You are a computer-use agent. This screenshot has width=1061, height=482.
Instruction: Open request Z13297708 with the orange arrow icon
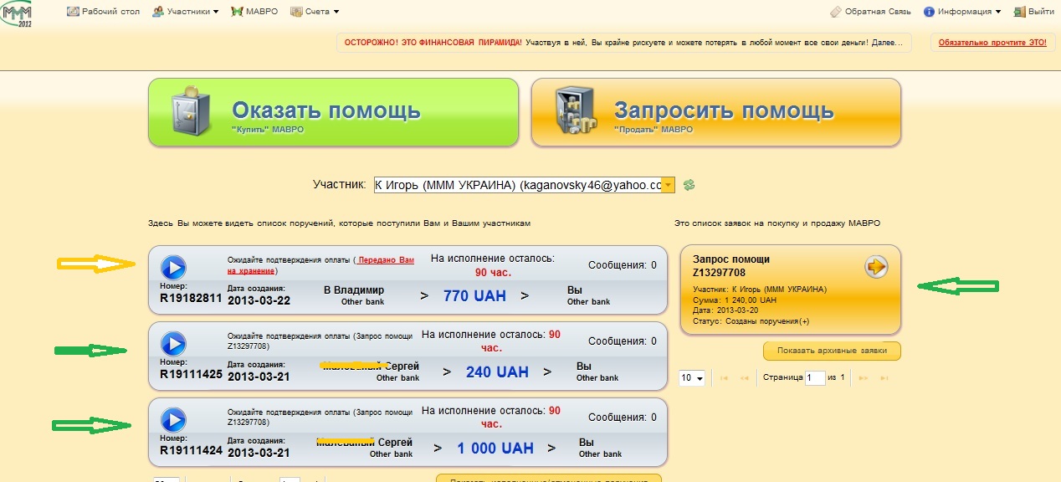pyautogui.click(x=876, y=267)
